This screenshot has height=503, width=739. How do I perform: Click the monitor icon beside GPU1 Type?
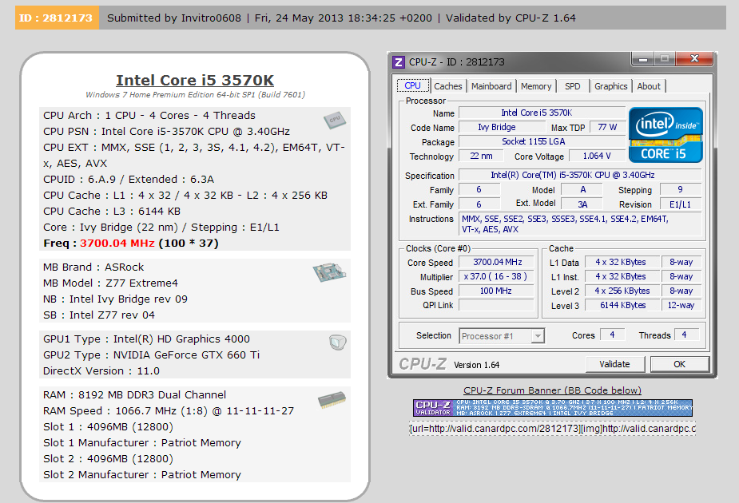tap(337, 342)
